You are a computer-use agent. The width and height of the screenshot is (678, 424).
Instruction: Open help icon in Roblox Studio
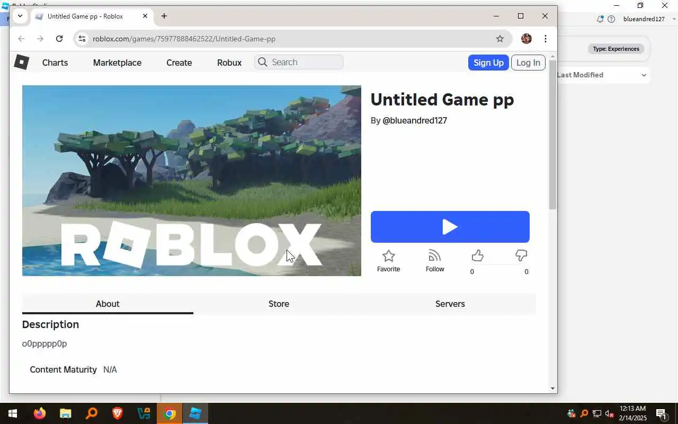click(611, 19)
